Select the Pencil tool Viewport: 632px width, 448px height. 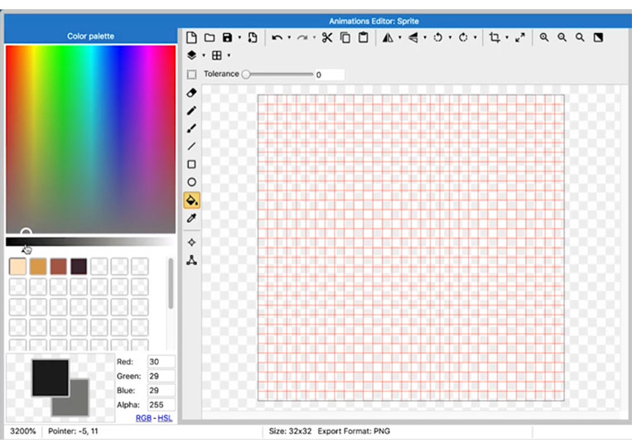[x=192, y=110]
